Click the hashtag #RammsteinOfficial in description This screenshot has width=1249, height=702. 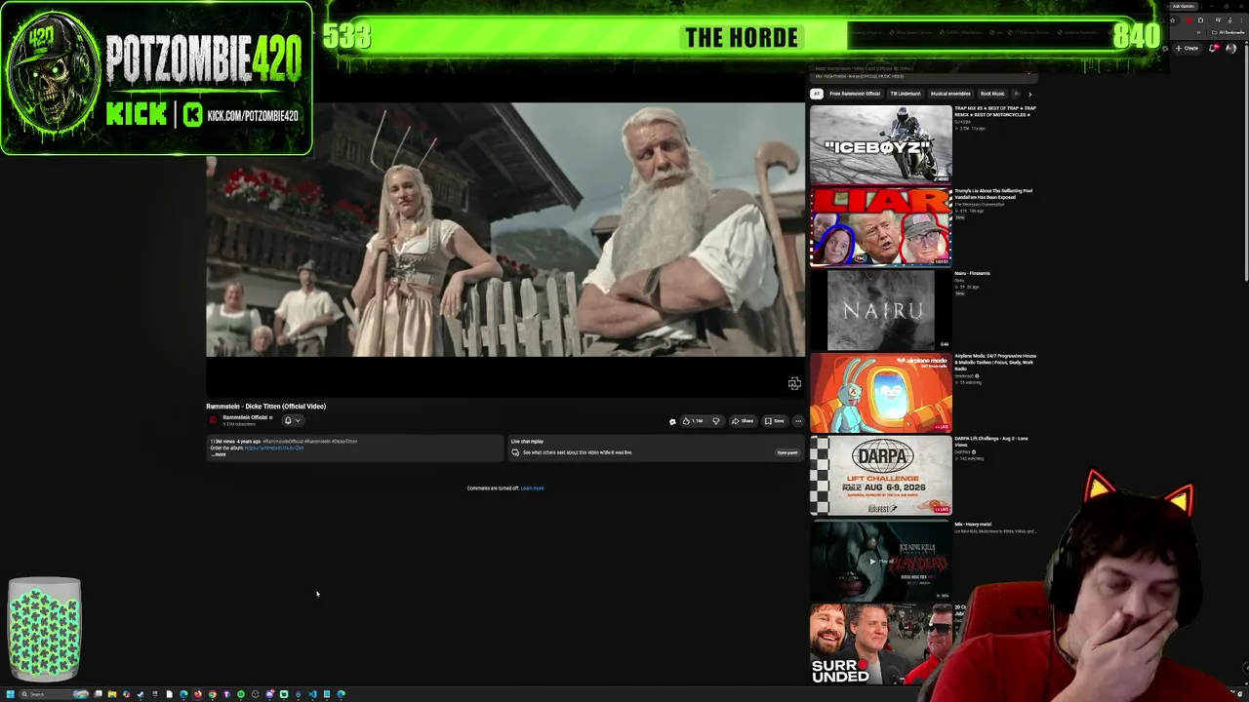(x=282, y=442)
